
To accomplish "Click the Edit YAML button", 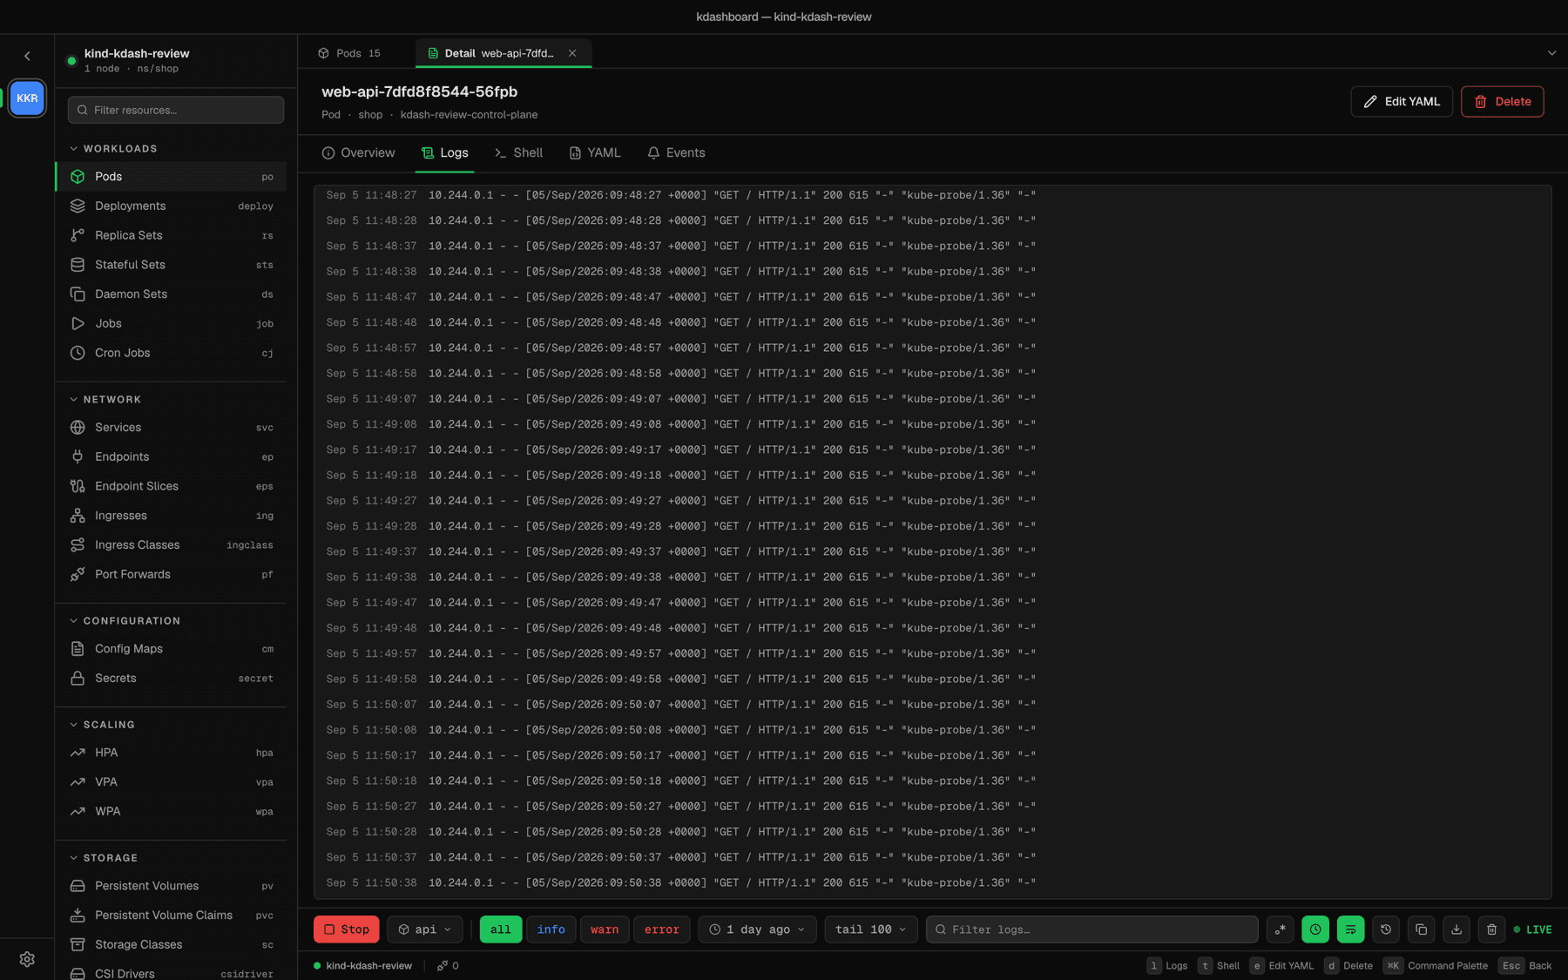I will click(1402, 101).
